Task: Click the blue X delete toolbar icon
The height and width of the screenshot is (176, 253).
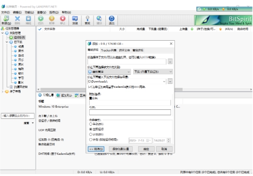Action: 17,19
